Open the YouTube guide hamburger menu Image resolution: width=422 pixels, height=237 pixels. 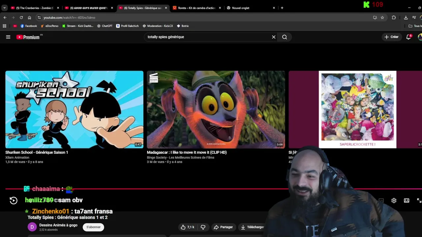(8, 37)
